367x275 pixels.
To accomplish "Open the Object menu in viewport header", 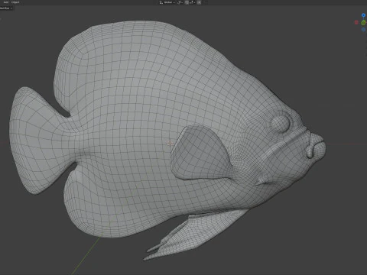I will pyautogui.click(x=15, y=2).
